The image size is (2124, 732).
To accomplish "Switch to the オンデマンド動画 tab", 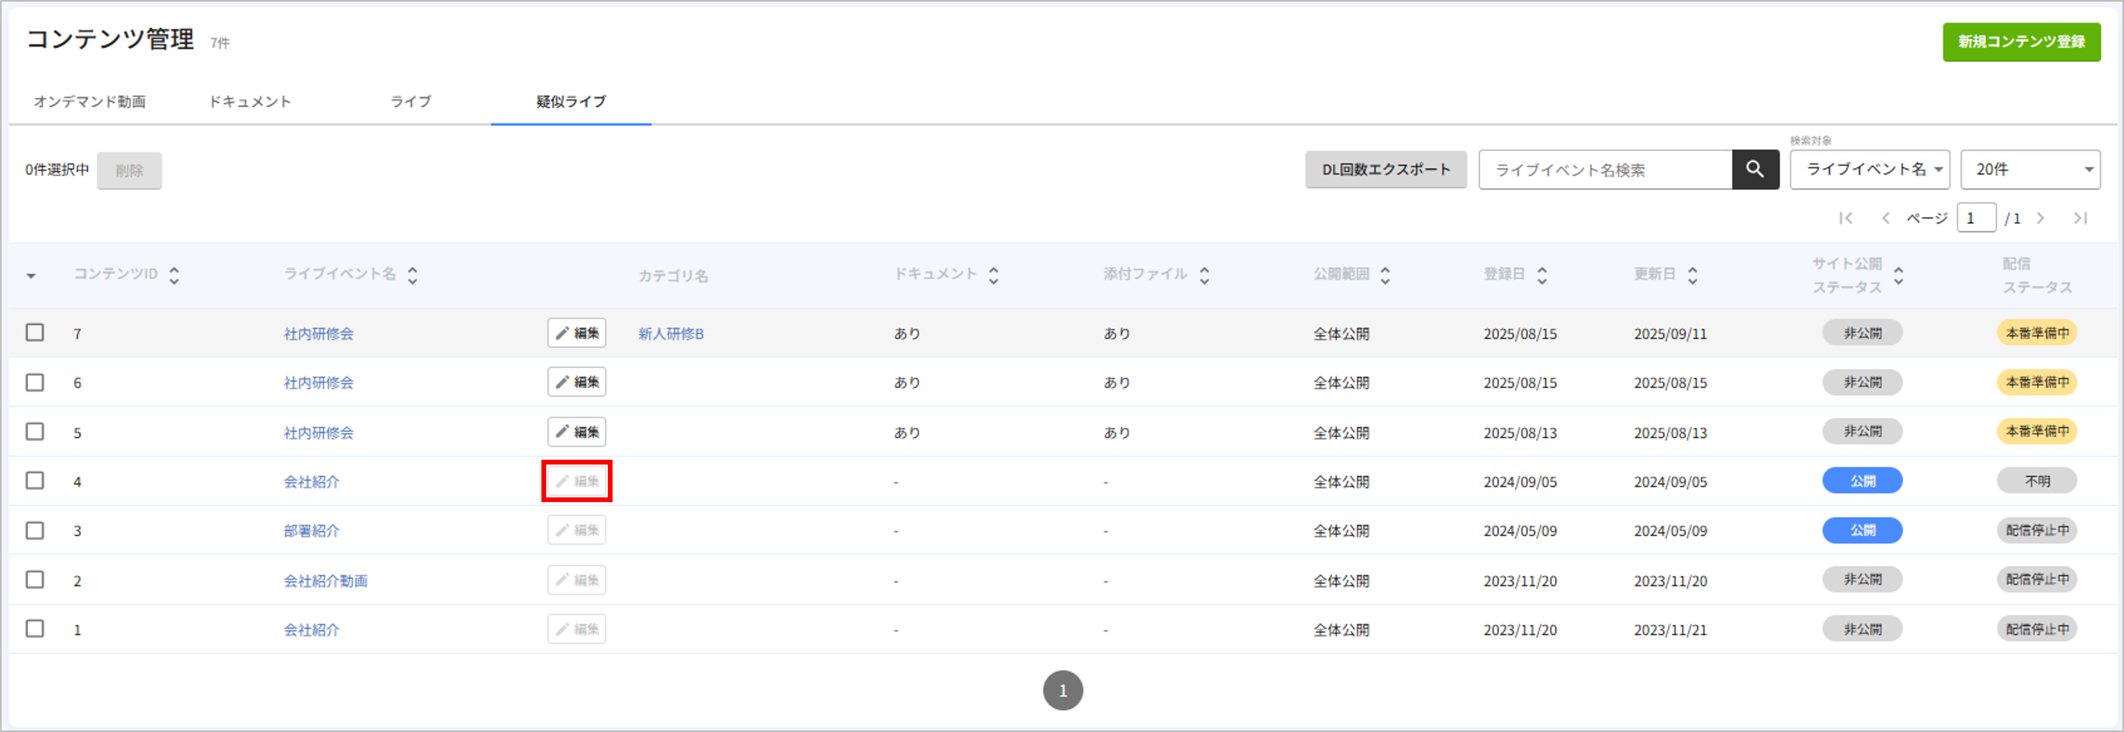I will click(x=90, y=101).
